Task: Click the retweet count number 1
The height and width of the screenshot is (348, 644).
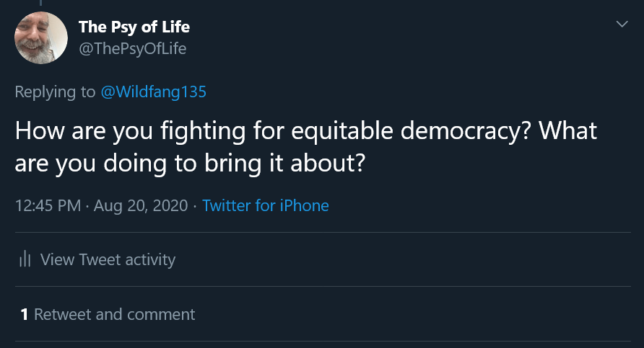Action: (24, 314)
